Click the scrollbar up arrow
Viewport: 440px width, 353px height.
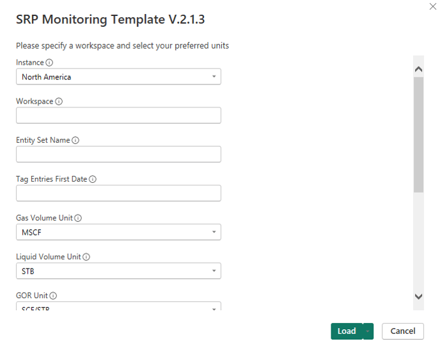(418, 69)
